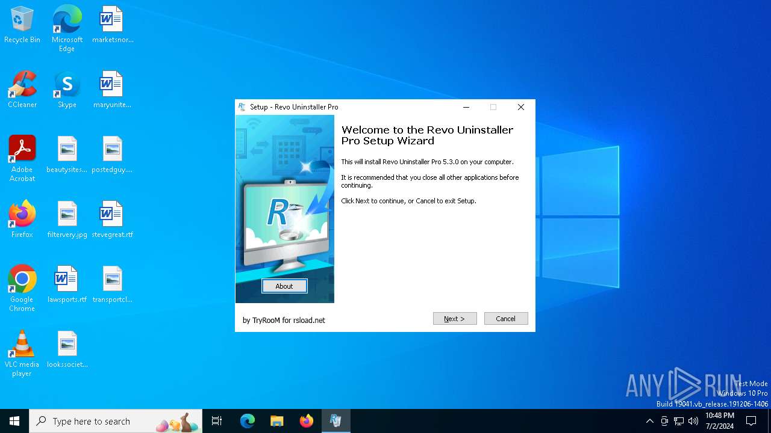The height and width of the screenshot is (433, 771).
Task: Click Next to continue the Revo setup
Action: point(455,319)
